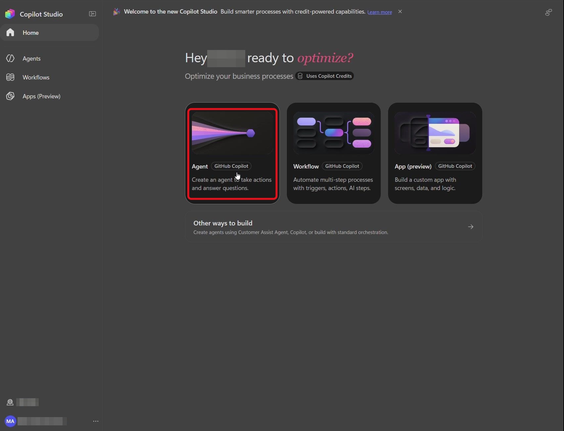Collapse the sidebar using the panel toggle icon
The height and width of the screenshot is (431, 564).
pos(92,14)
